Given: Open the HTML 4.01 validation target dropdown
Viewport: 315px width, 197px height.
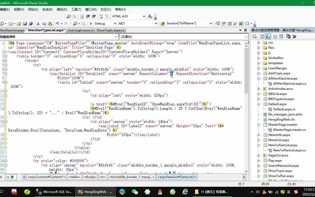Looking at the screenshot, I should [144, 16].
